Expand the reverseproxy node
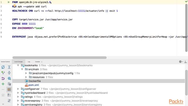 click(18, 101)
